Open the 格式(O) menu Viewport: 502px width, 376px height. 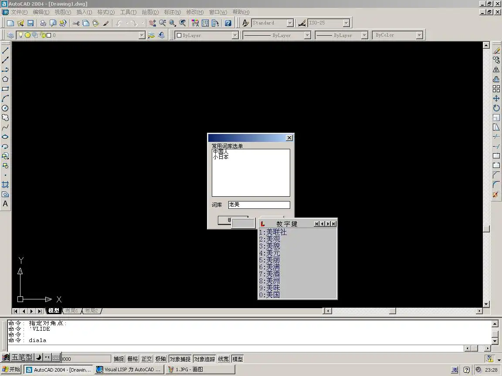(x=106, y=12)
